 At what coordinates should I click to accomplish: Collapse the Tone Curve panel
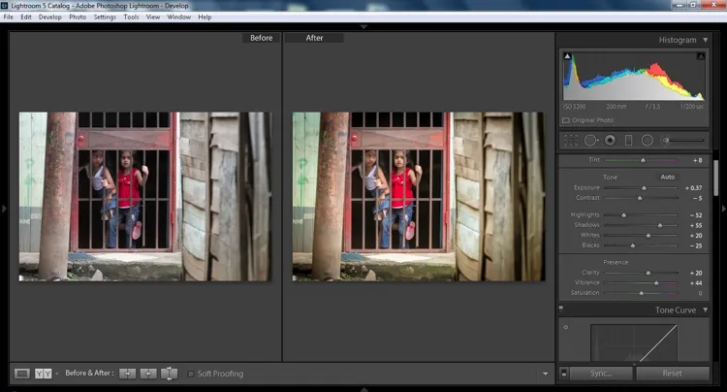(705, 310)
